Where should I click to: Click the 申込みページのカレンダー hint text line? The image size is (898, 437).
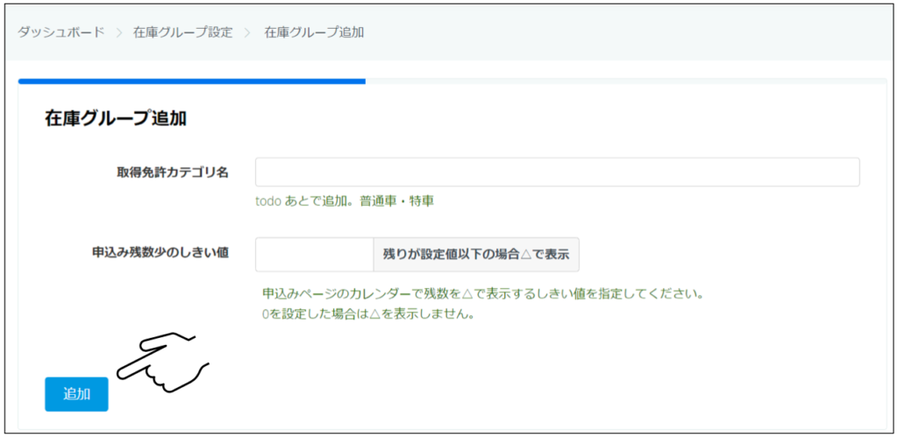(482, 293)
